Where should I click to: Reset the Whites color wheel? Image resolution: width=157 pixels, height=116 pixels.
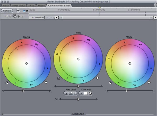pyautogui.click(x=149, y=83)
